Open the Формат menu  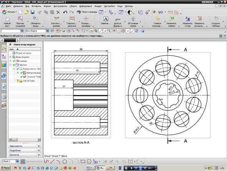pyautogui.click(x=47, y=6)
